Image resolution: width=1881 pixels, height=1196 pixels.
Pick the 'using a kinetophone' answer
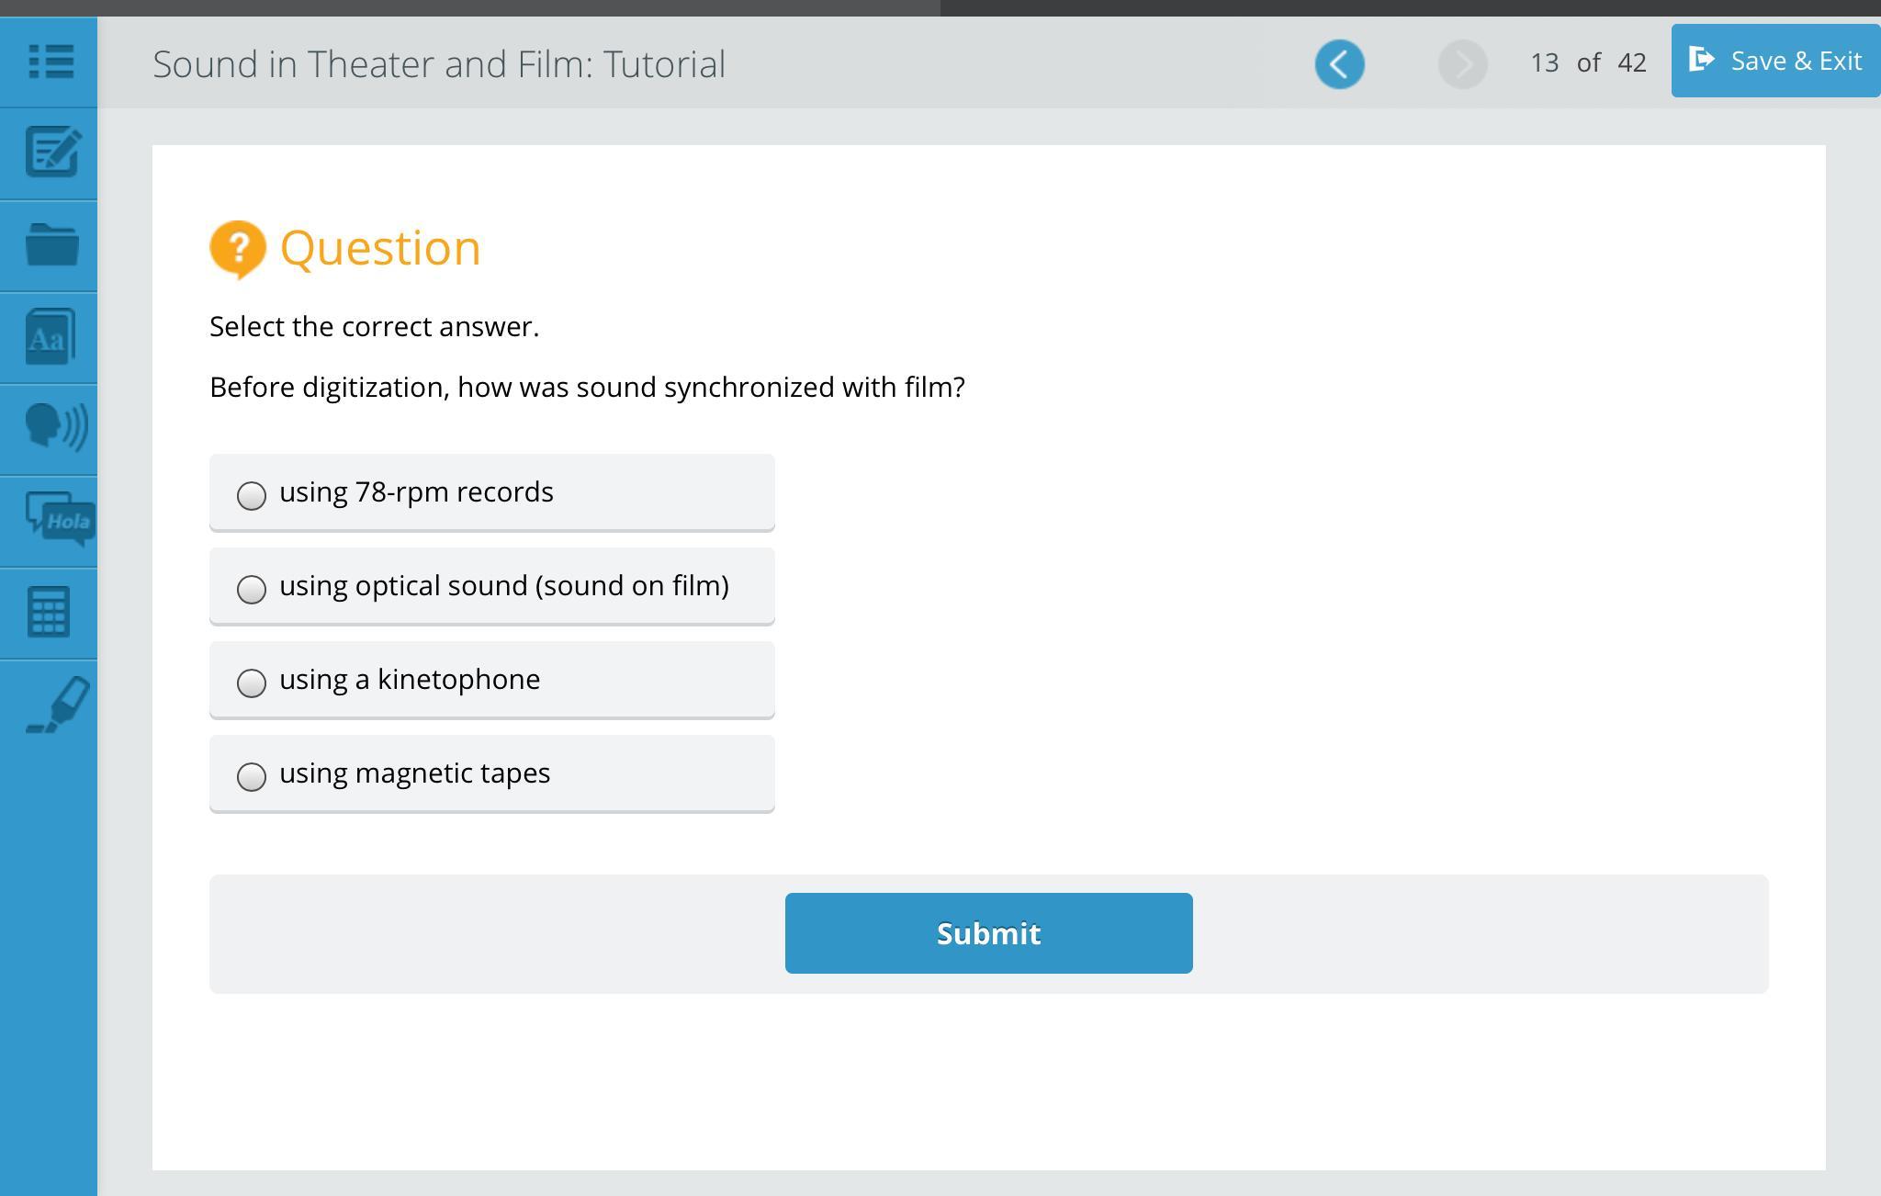click(252, 683)
